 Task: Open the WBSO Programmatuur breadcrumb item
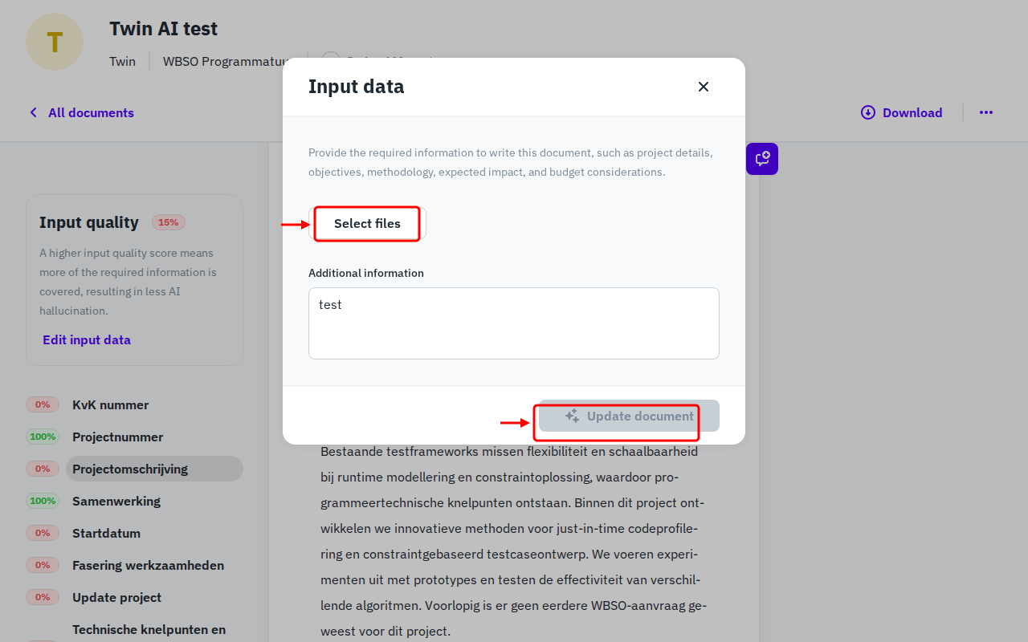(225, 61)
